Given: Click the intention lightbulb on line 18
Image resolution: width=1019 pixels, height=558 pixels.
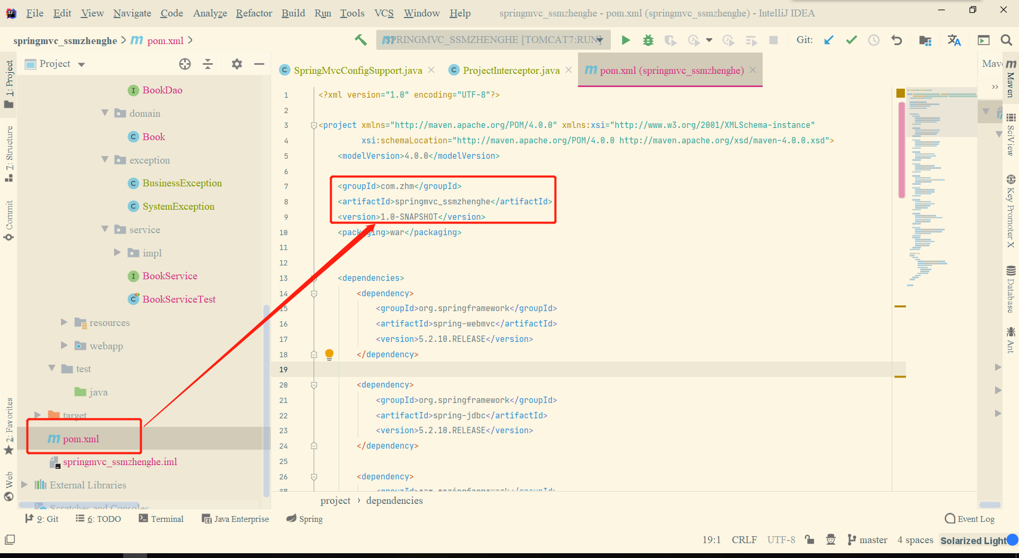Looking at the screenshot, I should (x=329, y=354).
